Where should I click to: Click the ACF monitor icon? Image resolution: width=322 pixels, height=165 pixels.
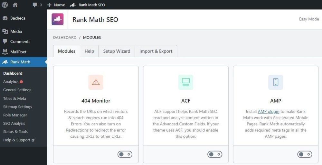click(x=186, y=82)
